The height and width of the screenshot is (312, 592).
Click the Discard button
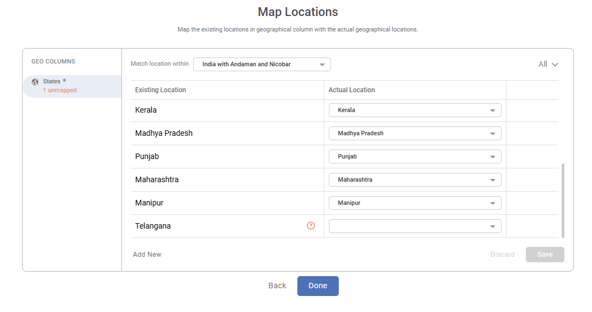coord(503,255)
